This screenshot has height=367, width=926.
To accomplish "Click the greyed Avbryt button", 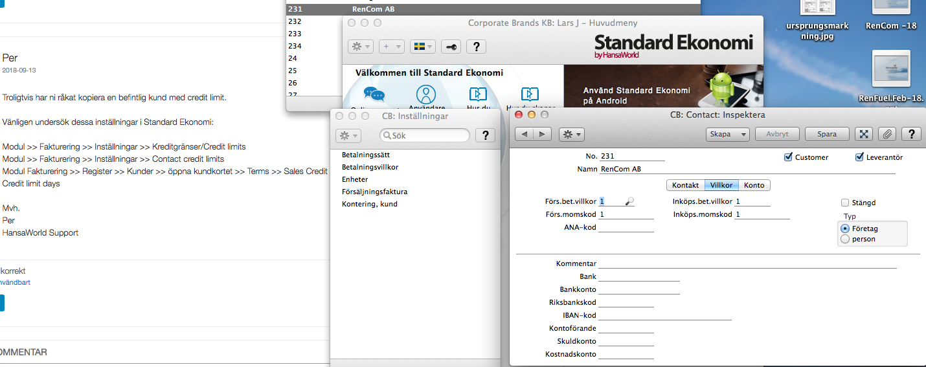I will [x=777, y=134].
